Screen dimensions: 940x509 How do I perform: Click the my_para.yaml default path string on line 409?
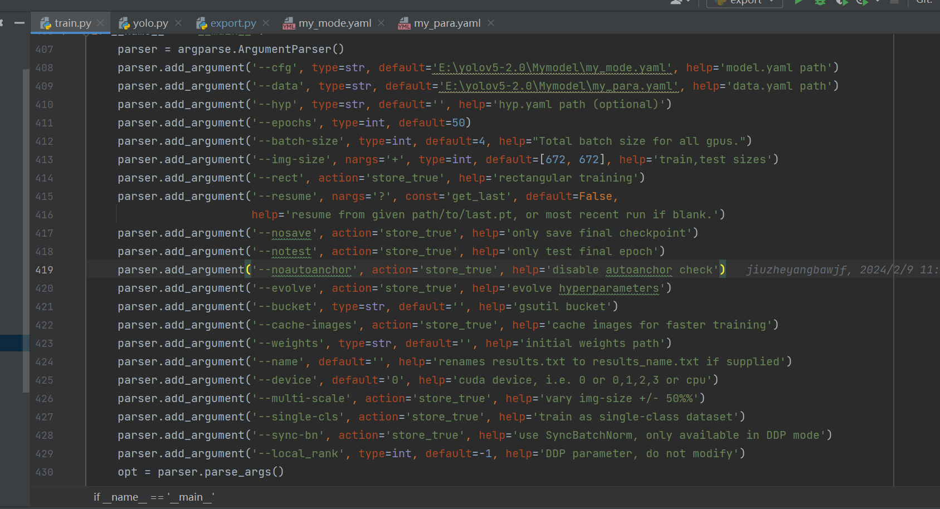pyautogui.click(x=559, y=86)
